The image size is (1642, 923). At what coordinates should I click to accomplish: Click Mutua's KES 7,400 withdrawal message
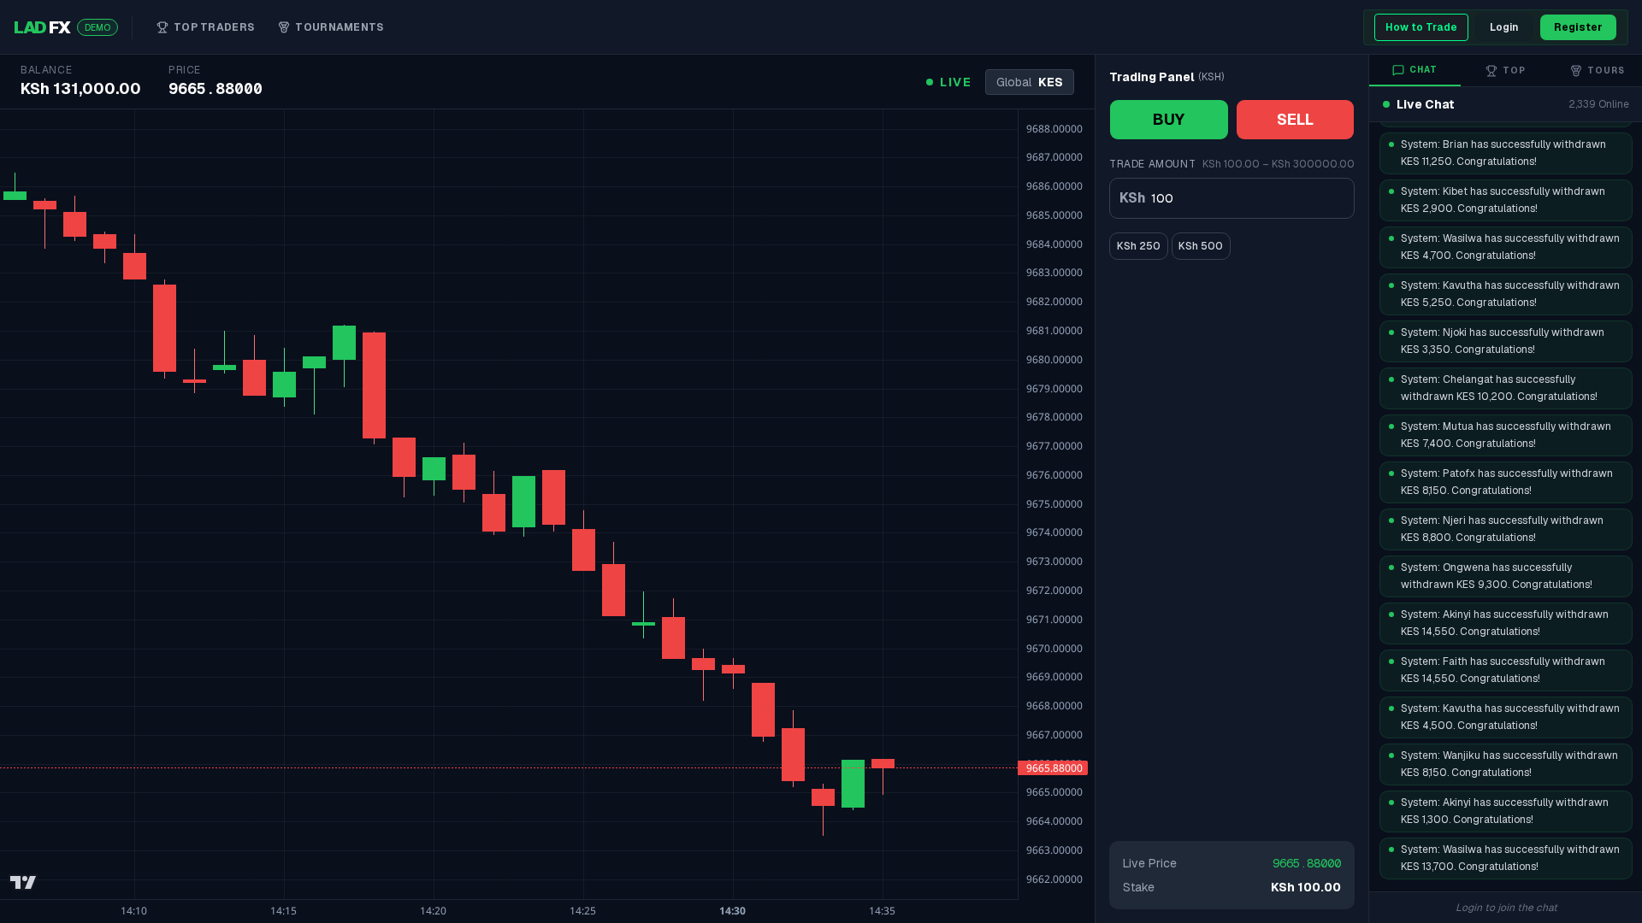tap(1506, 435)
